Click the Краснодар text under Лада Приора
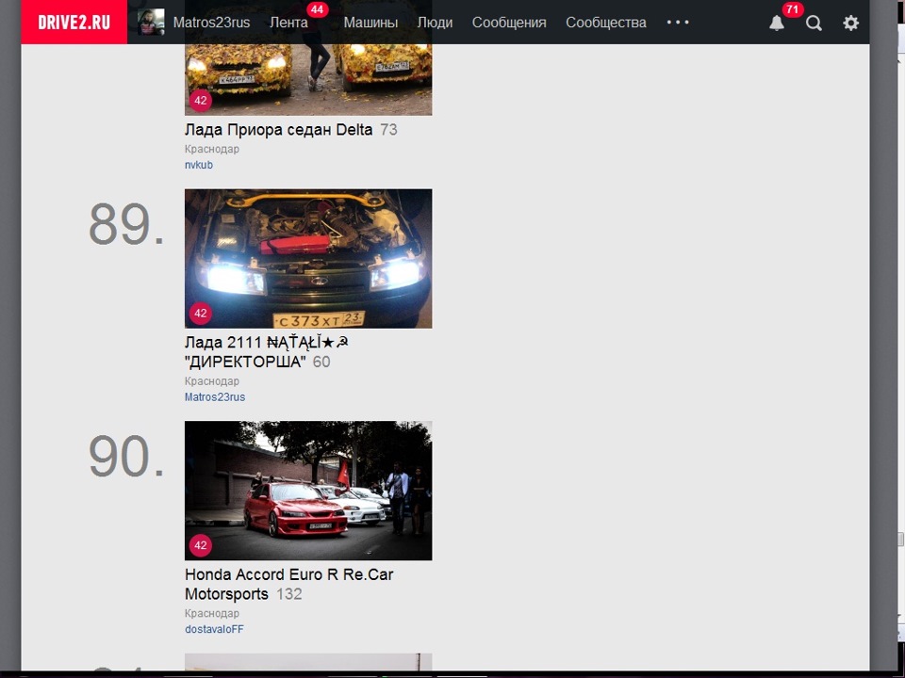 tap(212, 149)
